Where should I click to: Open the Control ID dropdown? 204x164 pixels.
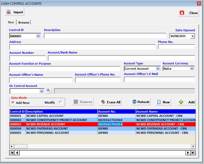point(38,36)
